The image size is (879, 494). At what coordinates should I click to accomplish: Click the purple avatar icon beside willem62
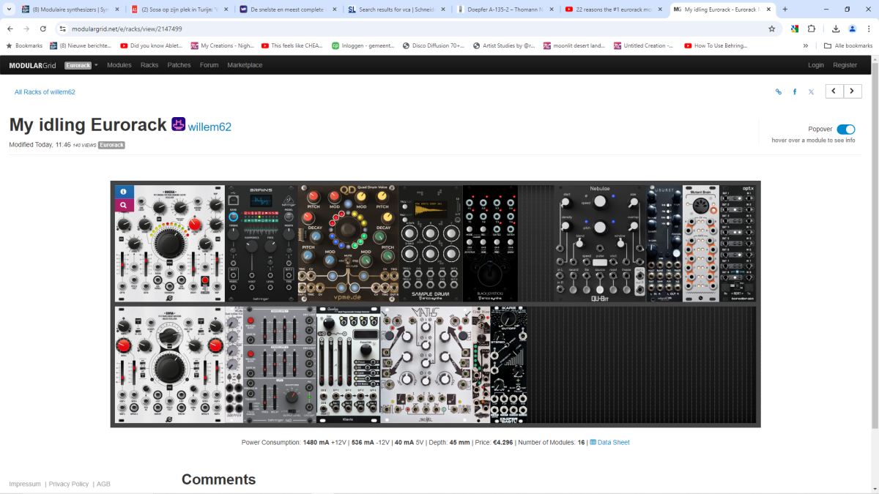click(179, 124)
